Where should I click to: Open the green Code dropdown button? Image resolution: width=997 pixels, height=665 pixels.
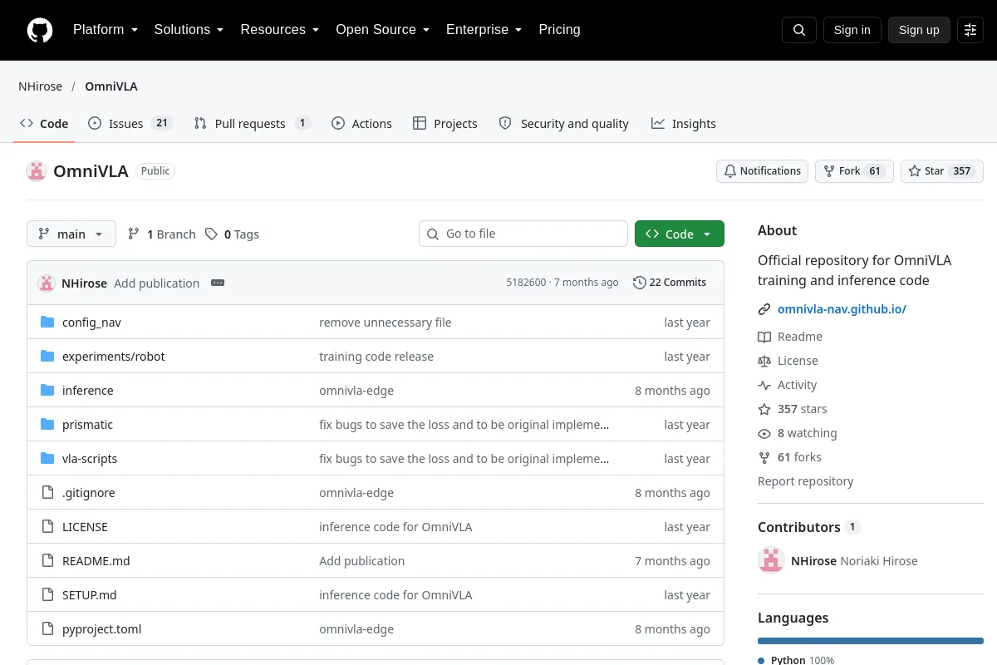(x=680, y=234)
